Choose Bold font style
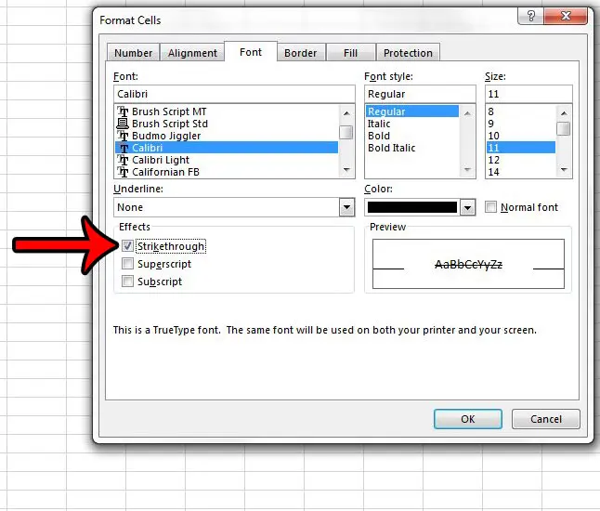The image size is (600, 511). (x=412, y=136)
